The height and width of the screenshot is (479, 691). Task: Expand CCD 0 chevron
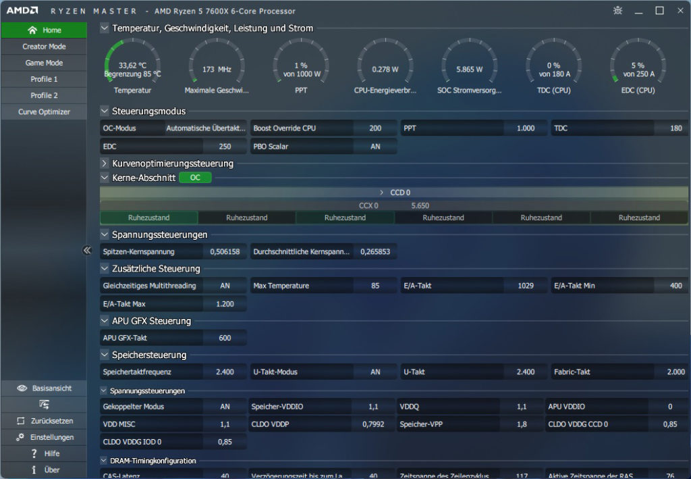click(382, 193)
